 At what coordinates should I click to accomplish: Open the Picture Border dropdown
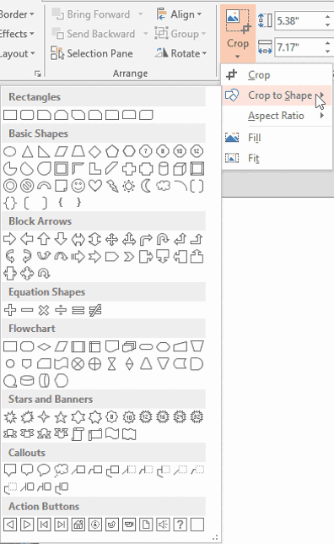tap(17, 14)
